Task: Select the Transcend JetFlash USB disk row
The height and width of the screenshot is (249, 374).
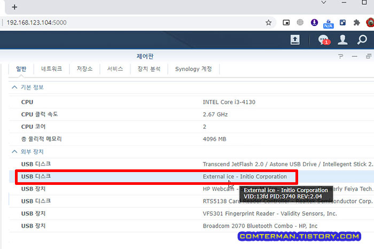Action: pos(191,164)
